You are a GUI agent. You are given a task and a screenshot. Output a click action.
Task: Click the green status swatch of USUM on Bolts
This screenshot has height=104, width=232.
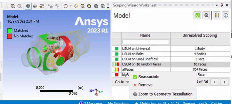[117, 54]
